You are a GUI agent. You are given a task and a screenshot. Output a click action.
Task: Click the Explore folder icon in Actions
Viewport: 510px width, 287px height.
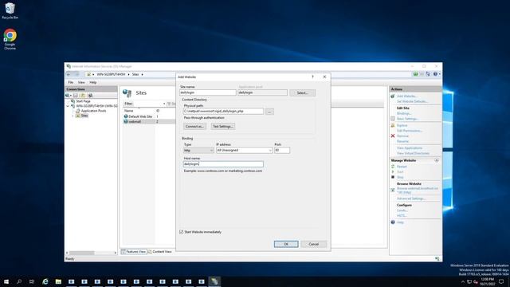click(x=393, y=125)
